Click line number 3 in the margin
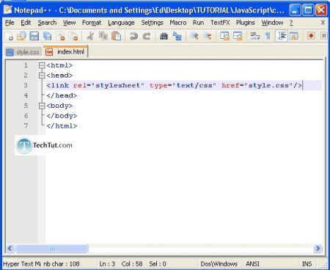The image size is (330, 270). pos(26,85)
